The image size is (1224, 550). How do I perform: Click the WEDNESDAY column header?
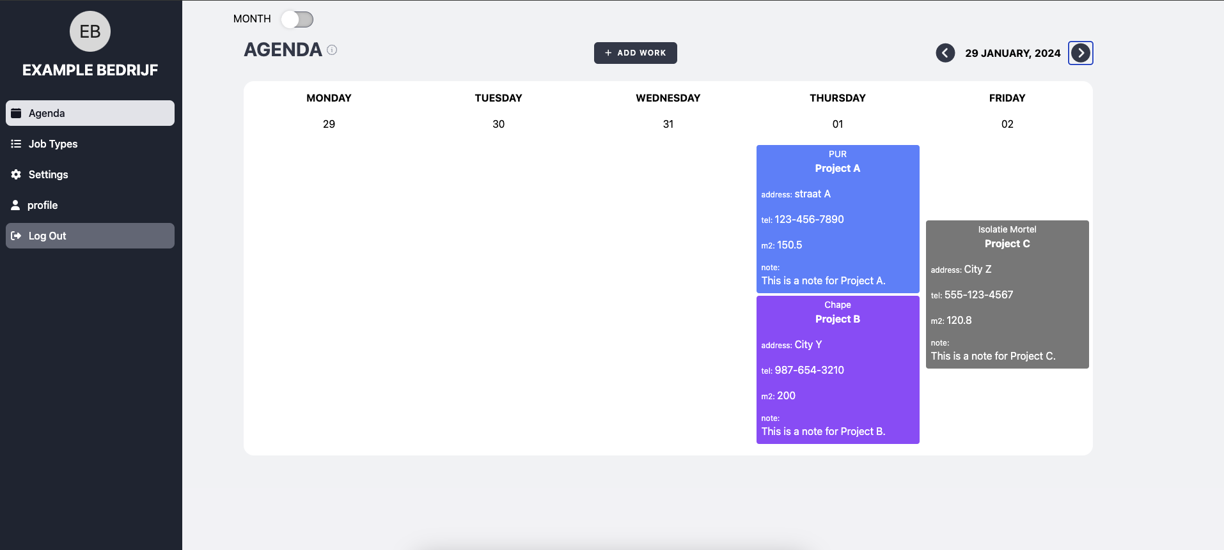(x=668, y=98)
